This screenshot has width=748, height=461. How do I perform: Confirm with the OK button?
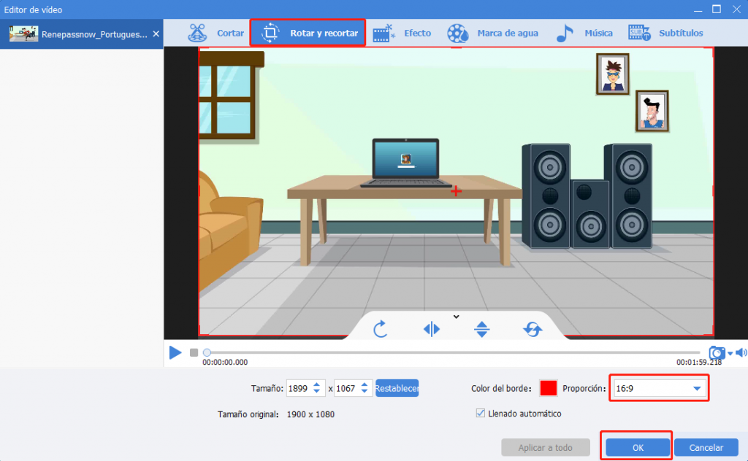click(x=638, y=448)
